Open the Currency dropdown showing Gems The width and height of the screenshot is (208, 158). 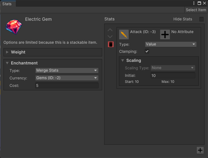click(x=67, y=78)
